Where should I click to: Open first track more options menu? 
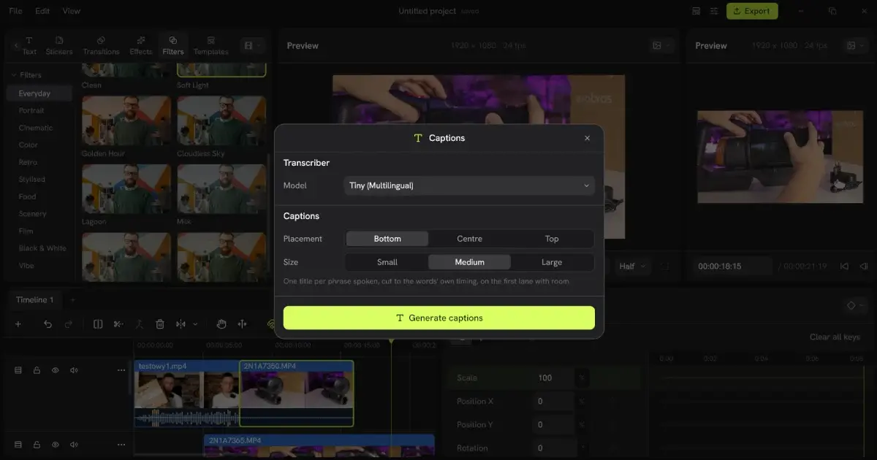tap(121, 370)
